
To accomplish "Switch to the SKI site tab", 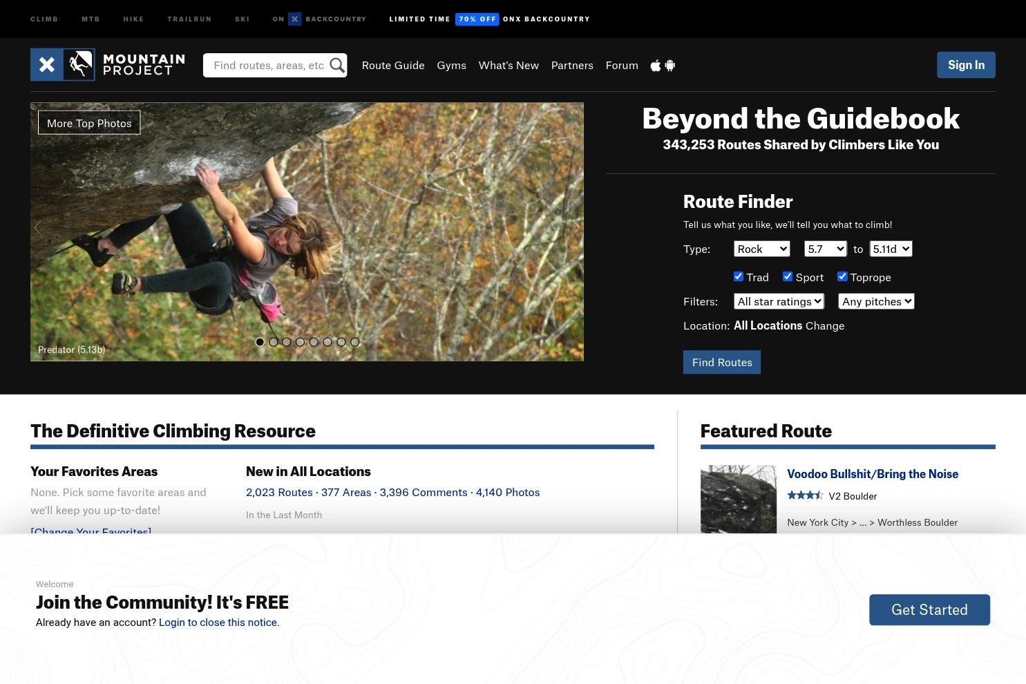I will point(243,19).
